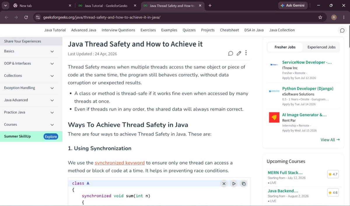The height and width of the screenshot is (206, 350).
Task: Open article comments icon beside edit pencil
Action: (x=230, y=53)
